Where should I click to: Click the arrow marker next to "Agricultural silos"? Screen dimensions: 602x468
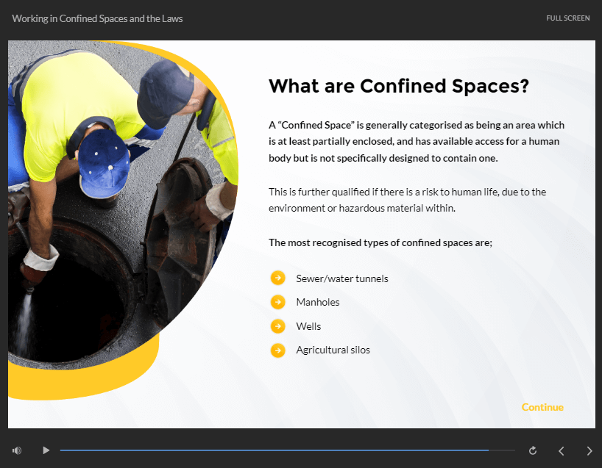277,350
